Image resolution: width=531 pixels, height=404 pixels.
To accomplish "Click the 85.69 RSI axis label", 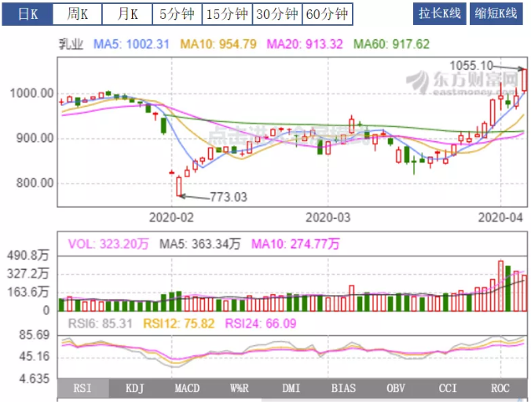I will click(35, 335).
